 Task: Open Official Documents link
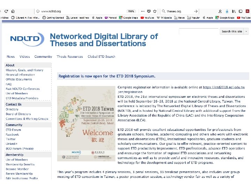click(19, 79)
